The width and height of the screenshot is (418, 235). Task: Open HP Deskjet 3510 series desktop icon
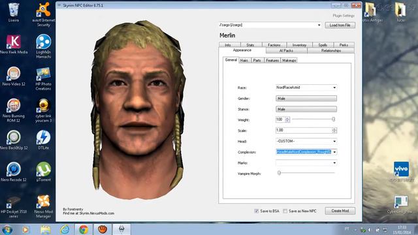[x=14, y=207]
